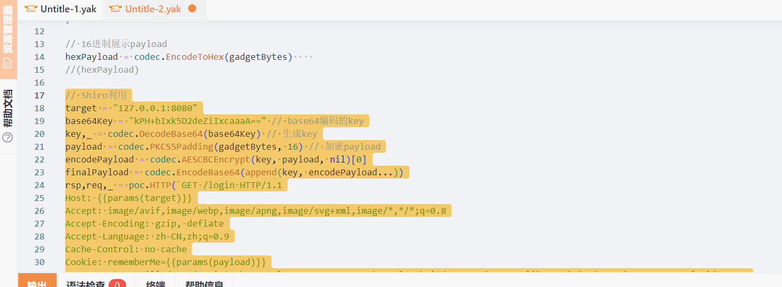Click the '//(hexPayload)' comment line
Viewport: 782px width, 287px height.
tap(102, 69)
